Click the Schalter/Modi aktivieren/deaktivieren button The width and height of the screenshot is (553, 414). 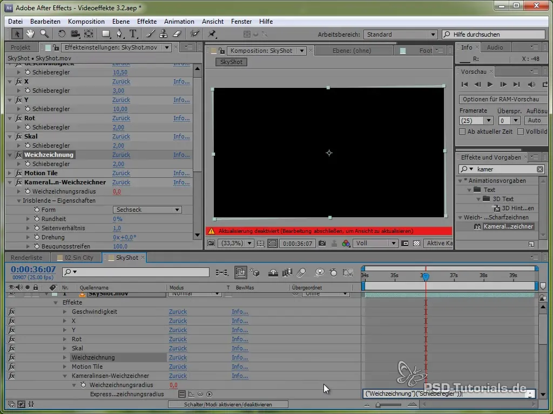pyautogui.click(x=228, y=404)
